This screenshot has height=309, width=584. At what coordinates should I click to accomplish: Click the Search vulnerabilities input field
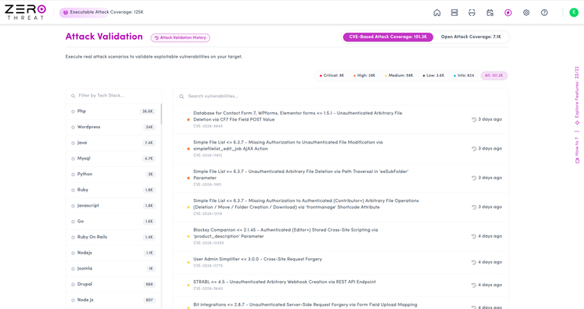click(x=341, y=96)
